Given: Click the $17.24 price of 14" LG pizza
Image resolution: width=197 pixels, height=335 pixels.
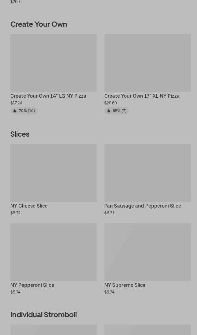Looking at the screenshot, I should (16, 103).
